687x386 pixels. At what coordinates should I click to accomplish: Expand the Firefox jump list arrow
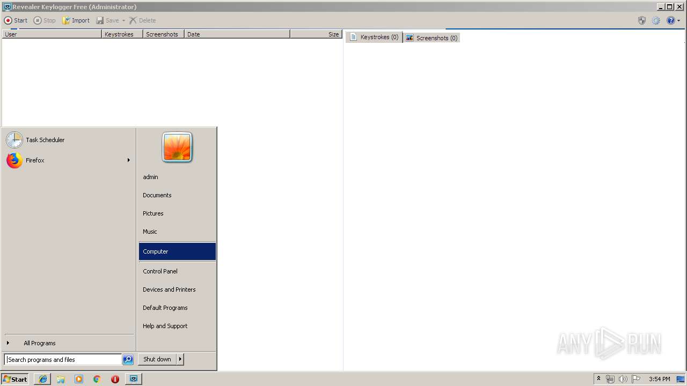click(x=129, y=160)
